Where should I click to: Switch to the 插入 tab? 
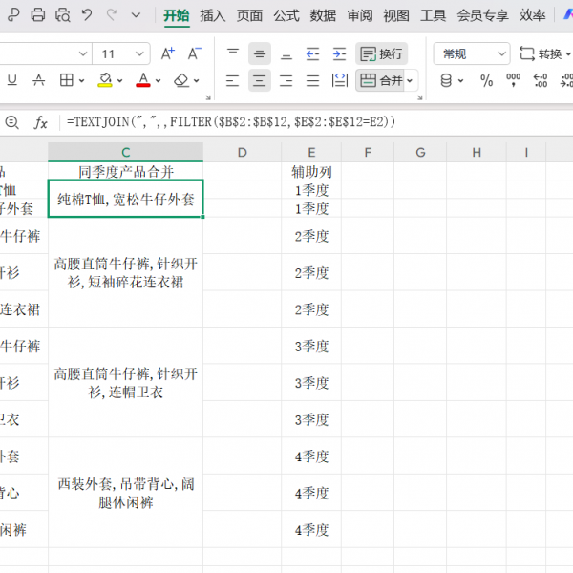(213, 15)
